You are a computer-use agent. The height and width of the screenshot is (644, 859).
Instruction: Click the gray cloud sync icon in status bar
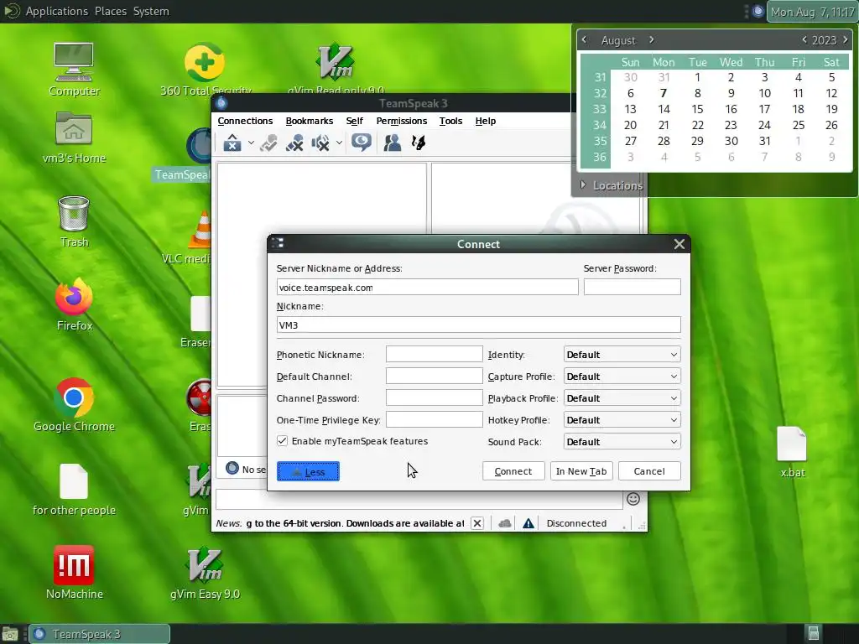(505, 523)
